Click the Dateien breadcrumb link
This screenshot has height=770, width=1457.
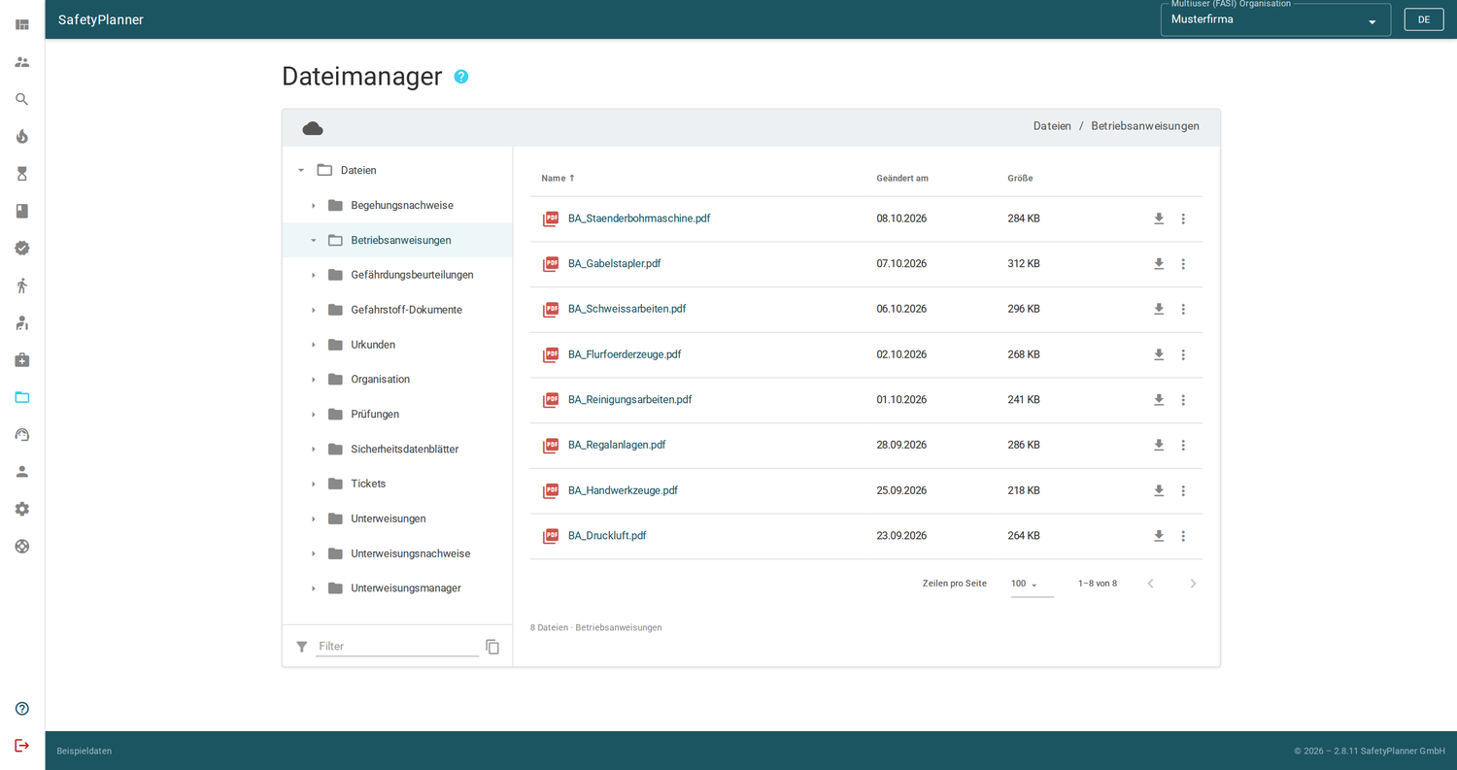pyautogui.click(x=1052, y=126)
